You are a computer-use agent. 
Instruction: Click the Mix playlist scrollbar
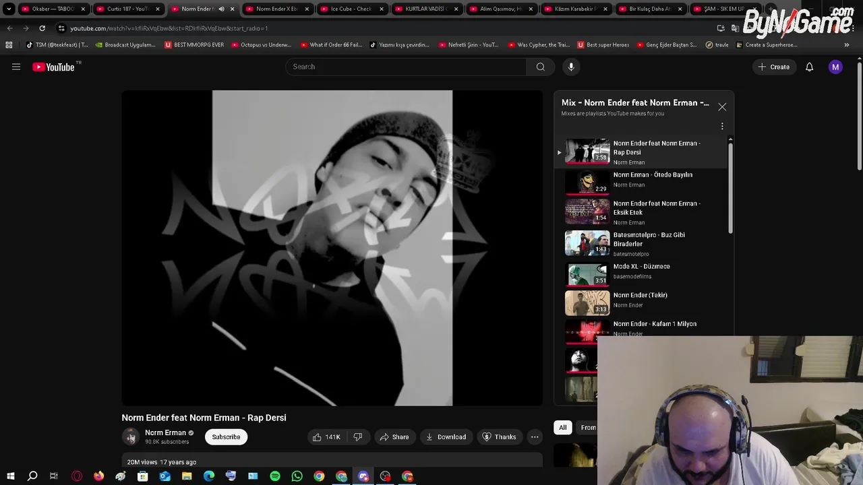click(730, 187)
